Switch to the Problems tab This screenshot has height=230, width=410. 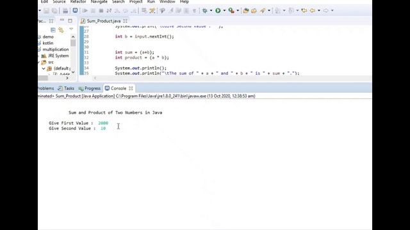tap(45, 88)
